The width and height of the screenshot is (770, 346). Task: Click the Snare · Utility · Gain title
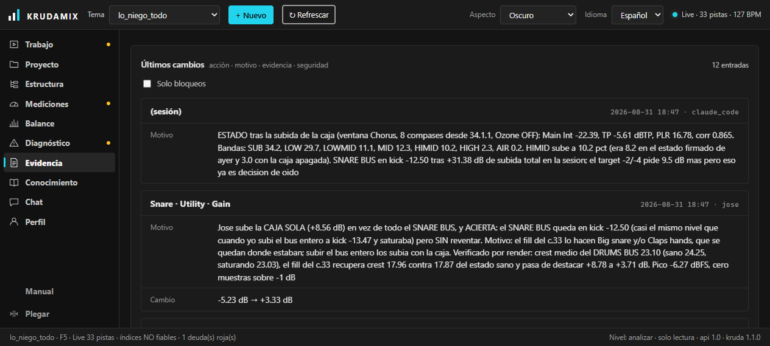(190, 204)
